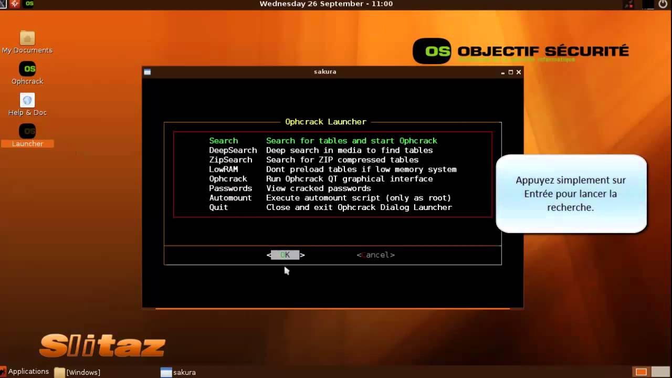Click 'Dont preload tables if low memory system'

361,169
